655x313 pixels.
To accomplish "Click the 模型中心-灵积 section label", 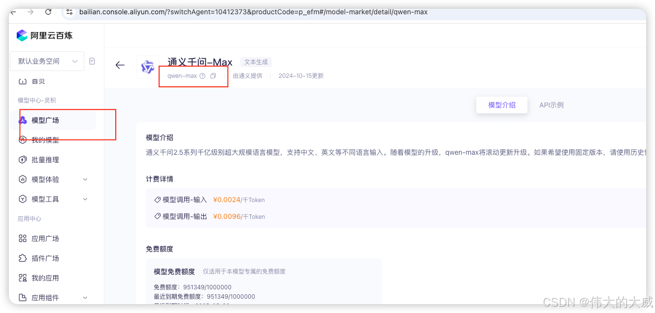I will click(37, 101).
